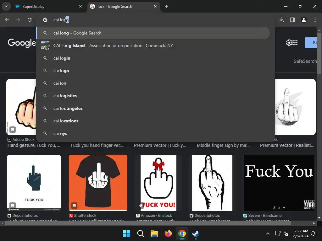Show hidden system tray icons
The height and width of the screenshot is (241, 322).
(x=268, y=233)
